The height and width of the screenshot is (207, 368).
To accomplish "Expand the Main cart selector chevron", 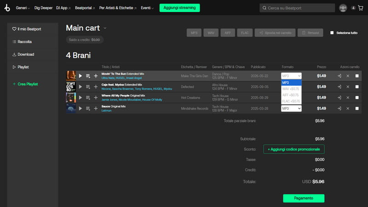I will (105, 28).
